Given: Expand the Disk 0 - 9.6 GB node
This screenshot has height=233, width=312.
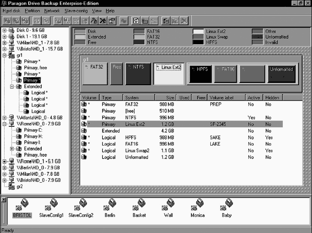Looking at the screenshot, I should (x=5, y=31).
